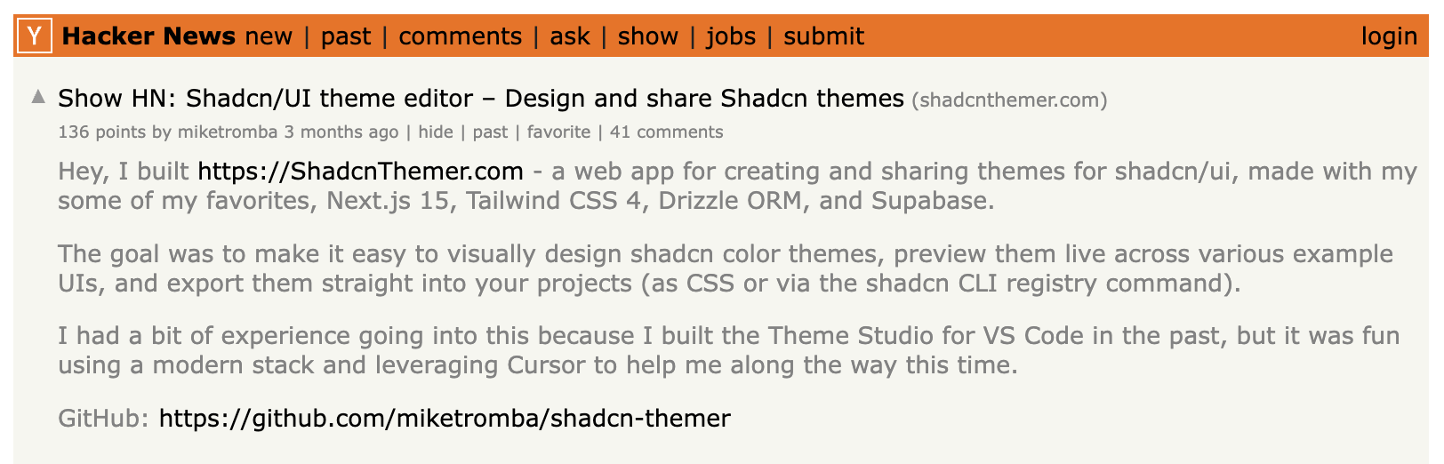Click the login link
The width and height of the screenshot is (1444, 464).
(x=1389, y=36)
